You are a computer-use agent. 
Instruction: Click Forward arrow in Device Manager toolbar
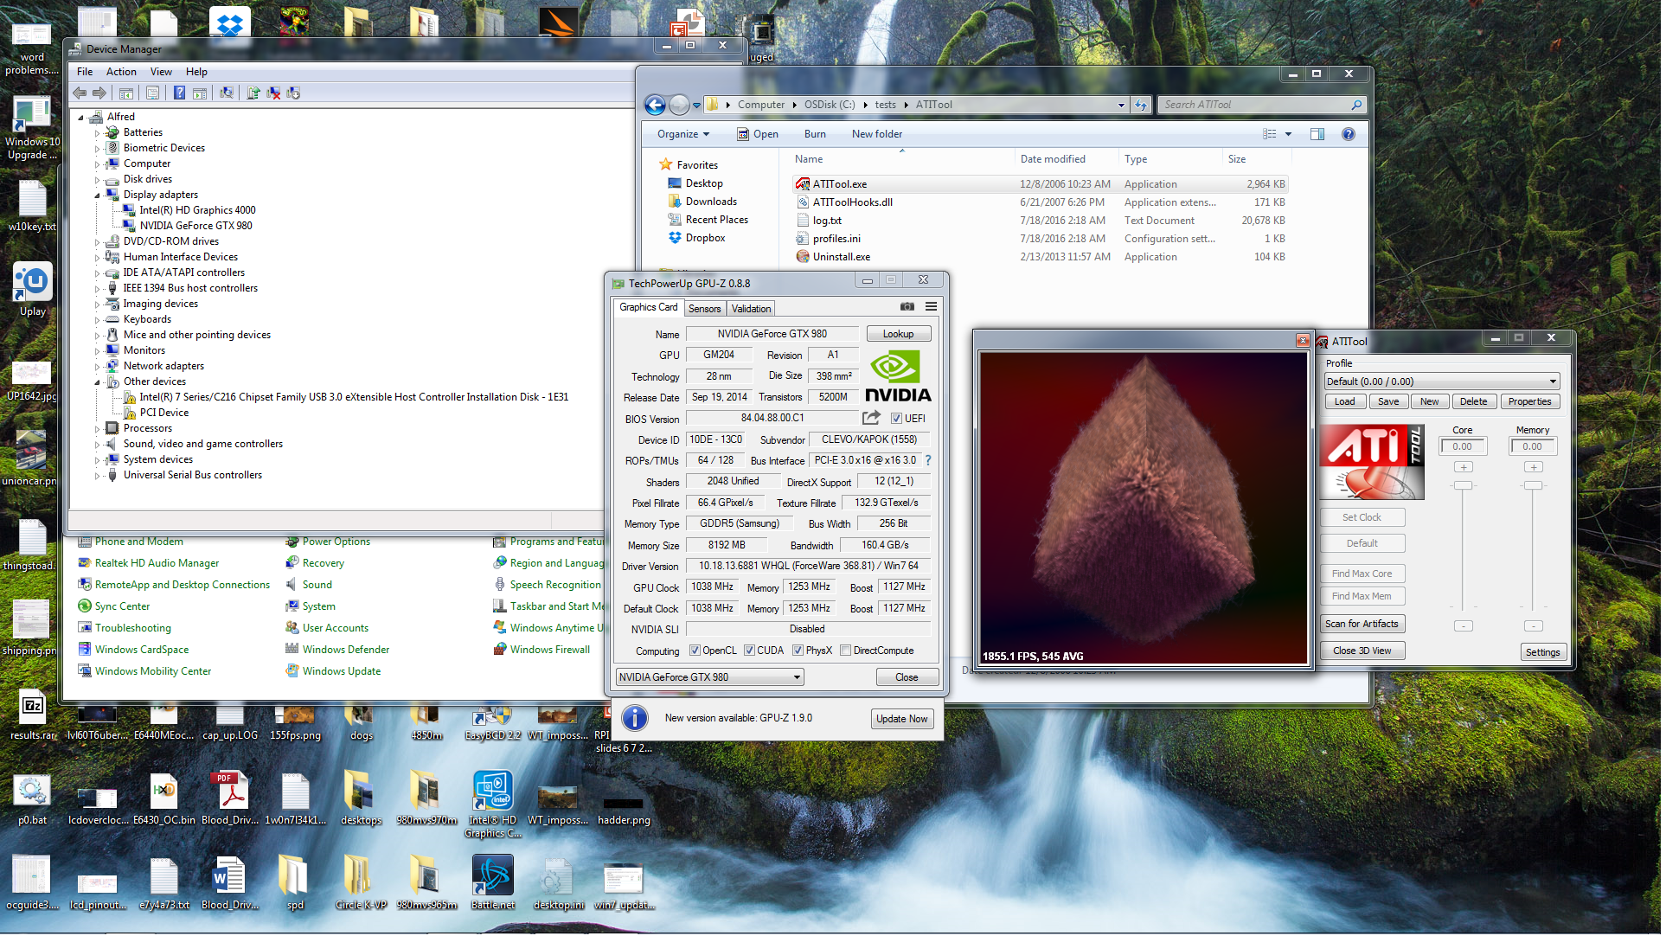(99, 93)
